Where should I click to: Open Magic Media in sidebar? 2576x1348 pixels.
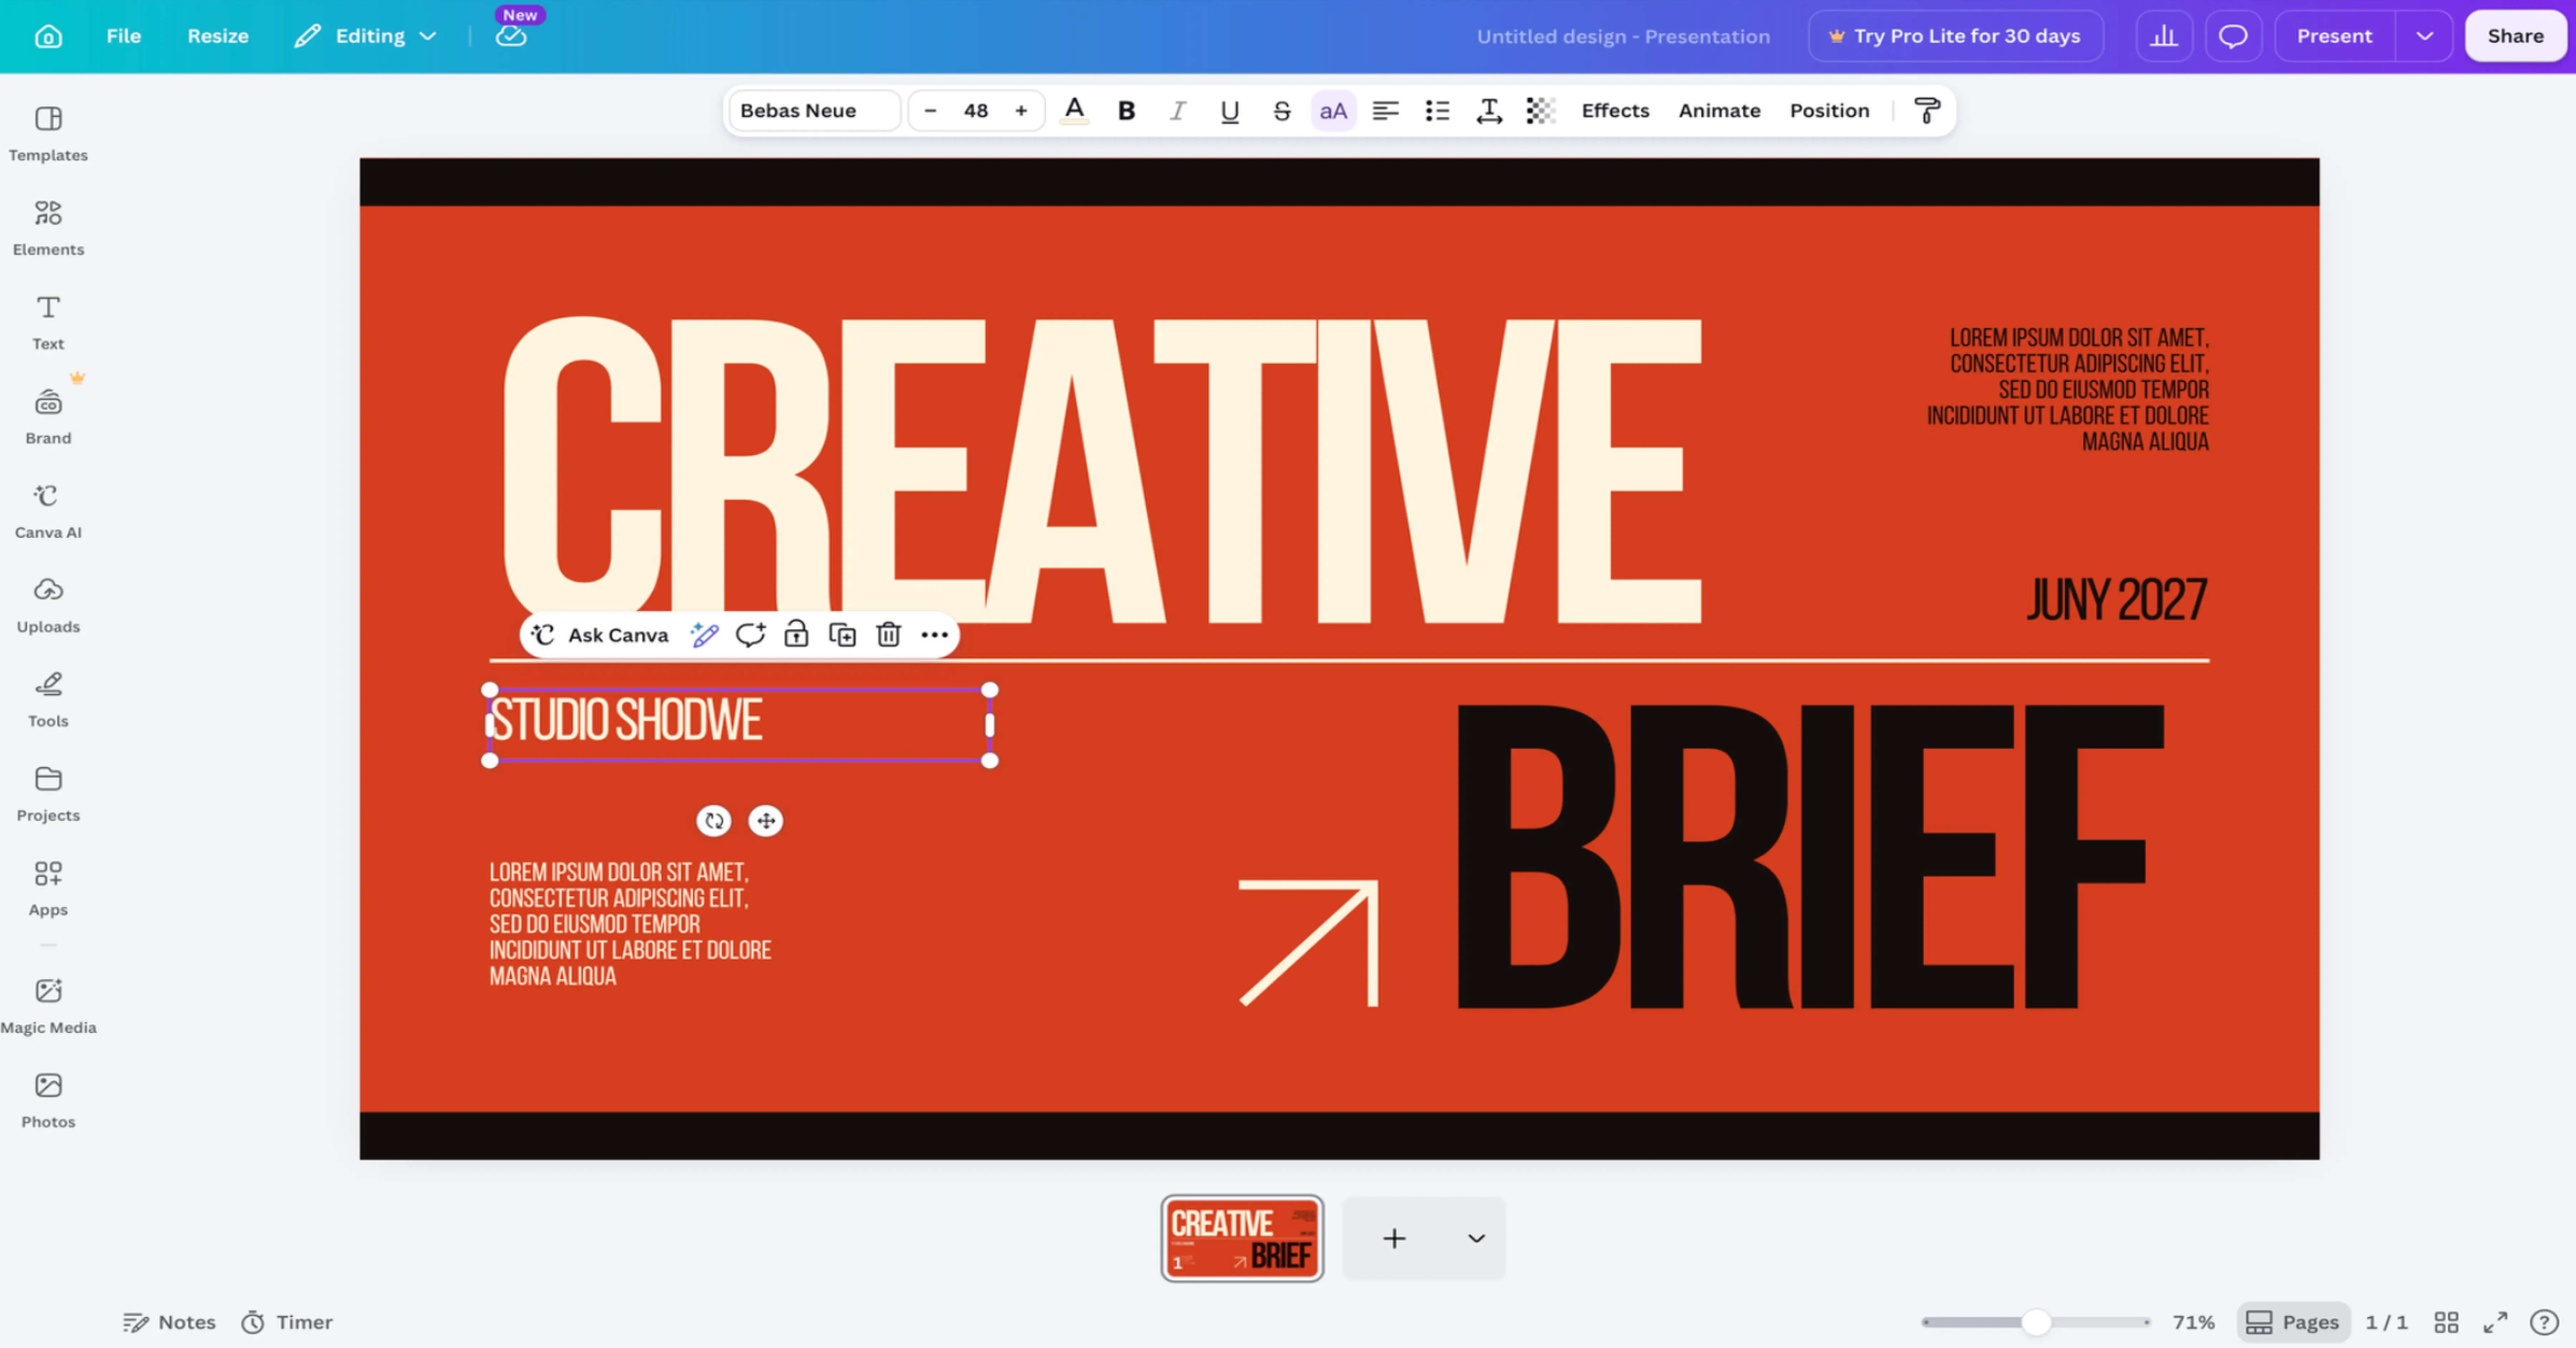[48, 1006]
